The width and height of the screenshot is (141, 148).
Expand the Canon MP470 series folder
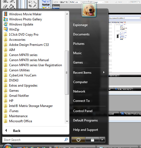pyautogui.click(x=23, y=55)
